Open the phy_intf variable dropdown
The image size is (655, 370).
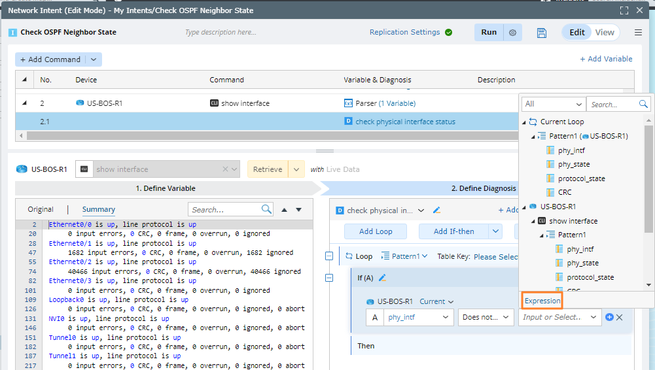tap(417, 317)
